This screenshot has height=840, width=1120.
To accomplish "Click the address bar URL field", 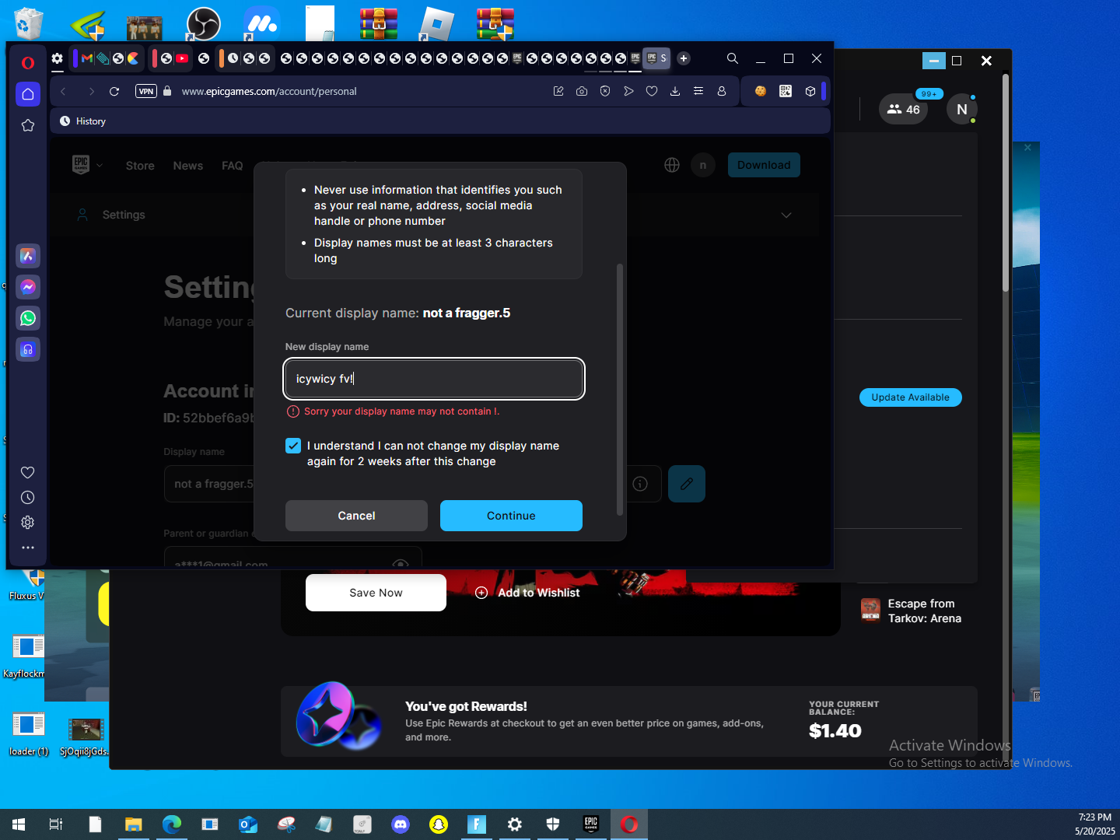I will (x=269, y=91).
